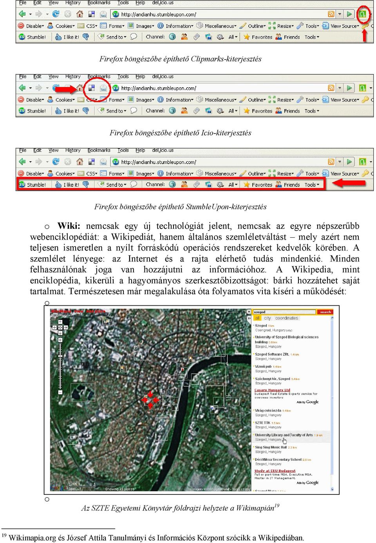Open the 'University Library and Faculty of Arts' result
This screenshot has width=376, height=543.
(x=284, y=435)
